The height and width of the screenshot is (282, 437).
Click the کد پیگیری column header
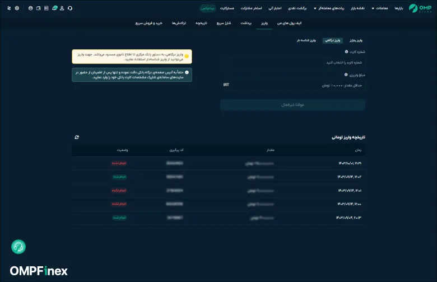pos(176,150)
